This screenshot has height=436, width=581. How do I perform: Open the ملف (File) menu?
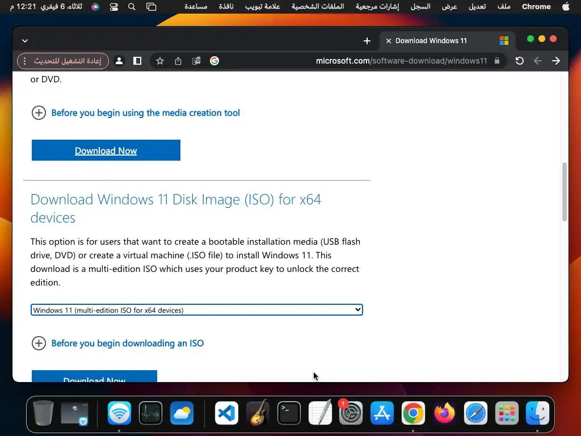tap(504, 7)
